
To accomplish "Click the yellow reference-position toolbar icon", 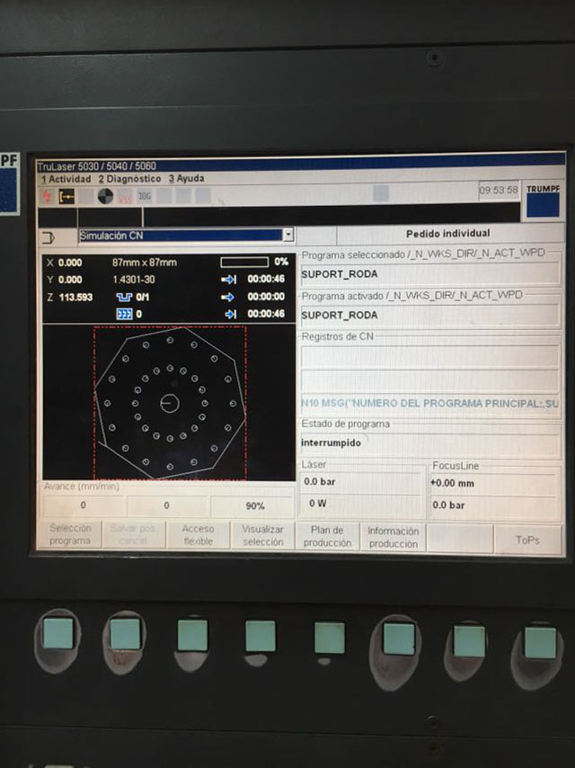I will 67,197.
